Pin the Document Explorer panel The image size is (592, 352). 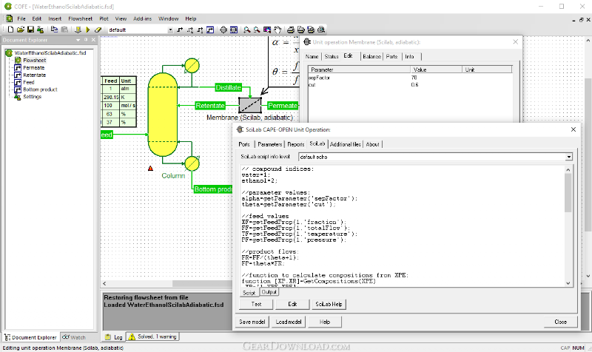(86, 40)
